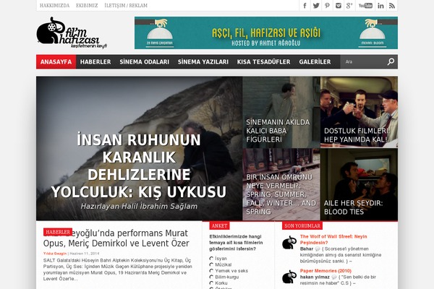Open the Spring, Summer, Fall, Winter tile

281,184
